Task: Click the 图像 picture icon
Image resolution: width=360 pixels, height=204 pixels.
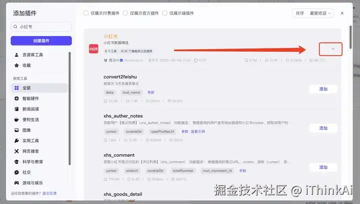Action: (x=16, y=130)
